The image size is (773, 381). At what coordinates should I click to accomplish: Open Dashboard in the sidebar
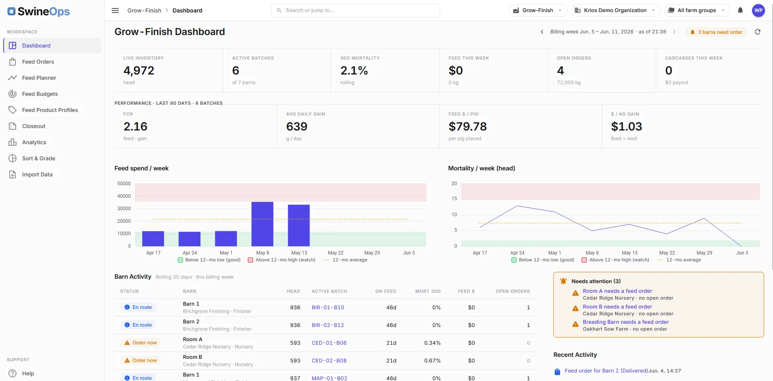click(x=52, y=46)
